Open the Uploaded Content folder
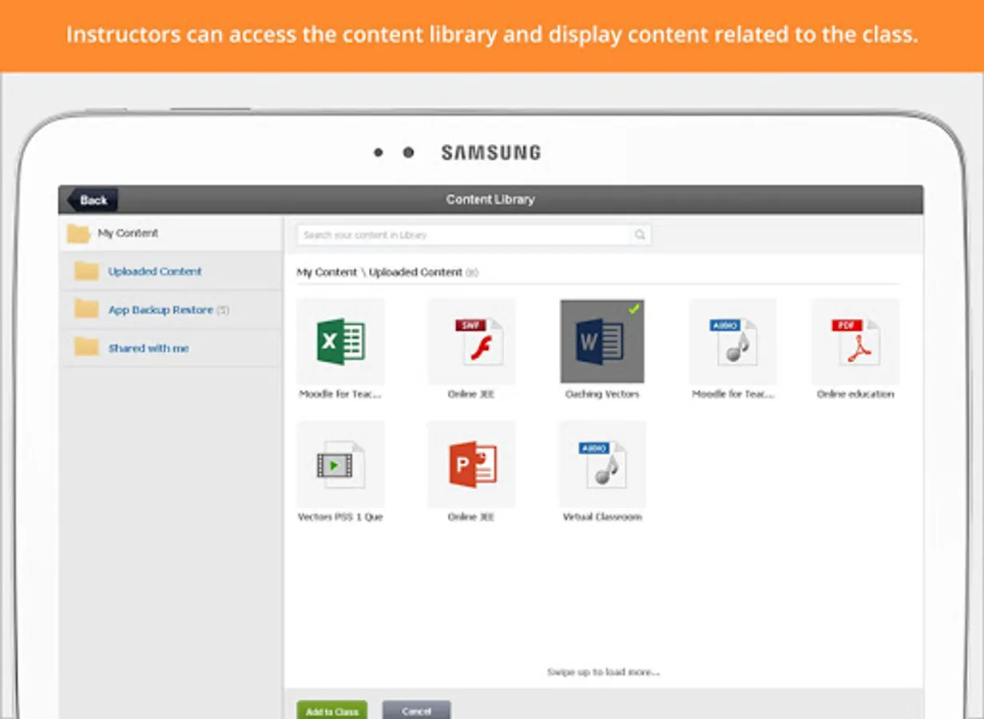 point(171,272)
